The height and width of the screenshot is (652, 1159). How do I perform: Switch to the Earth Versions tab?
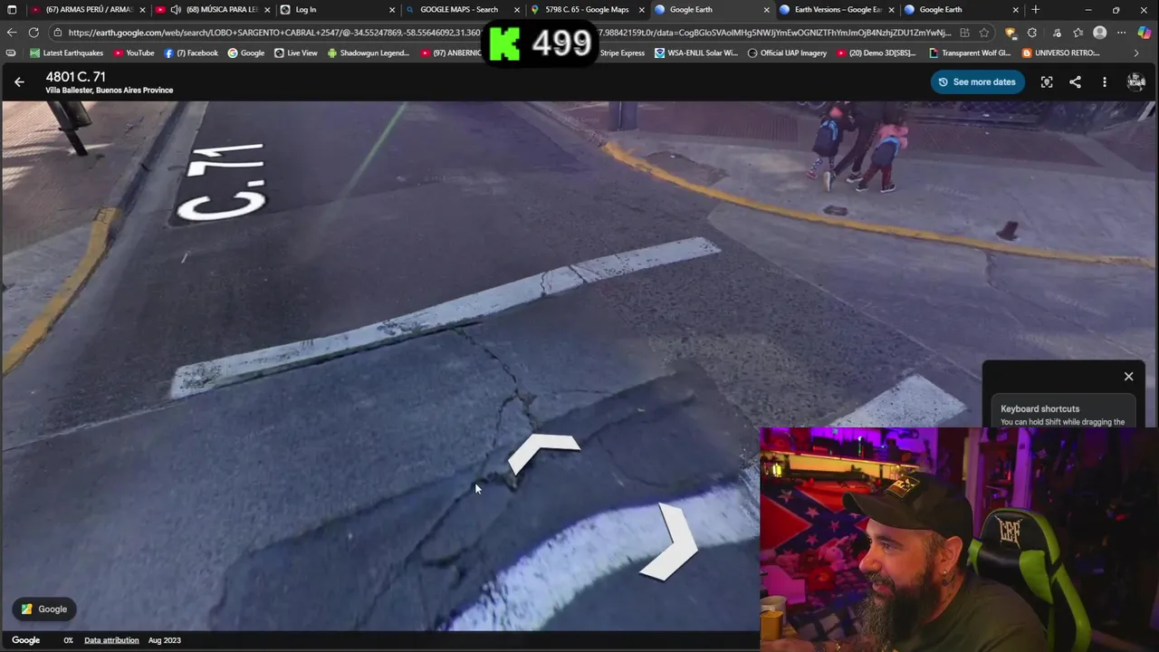pyautogui.click(x=835, y=10)
